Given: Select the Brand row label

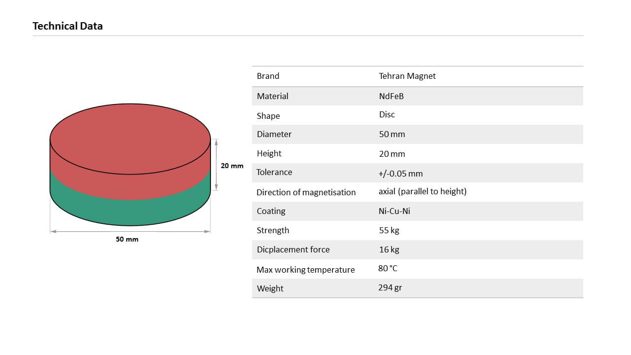Looking at the screenshot, I should click(268, 76).
